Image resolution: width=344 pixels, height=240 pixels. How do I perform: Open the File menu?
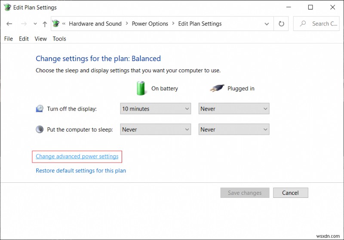point(8,39)
